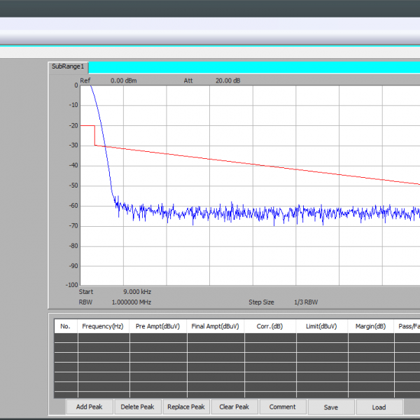Click the Att value 20.00 dB
The width and height of the screenshot is (420, 420).
[227, 80]
